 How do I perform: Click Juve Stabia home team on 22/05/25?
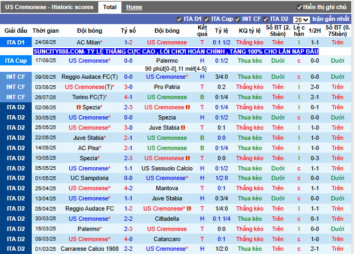pos(89,138)
